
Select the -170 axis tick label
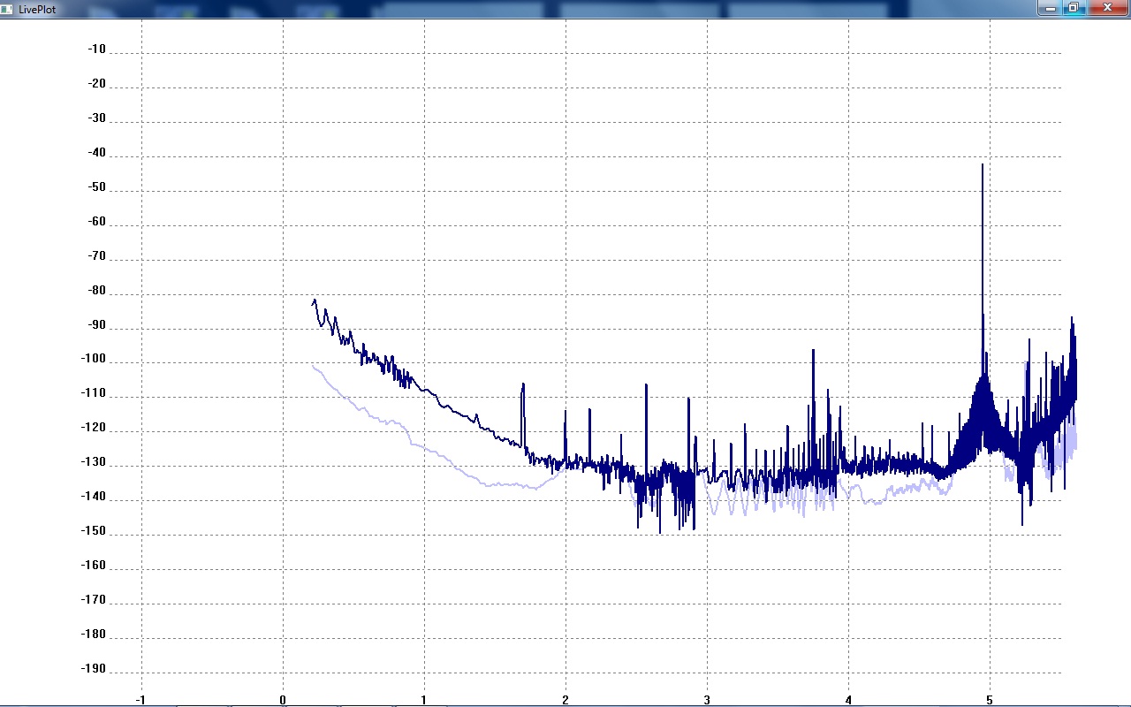click(95, 600)
